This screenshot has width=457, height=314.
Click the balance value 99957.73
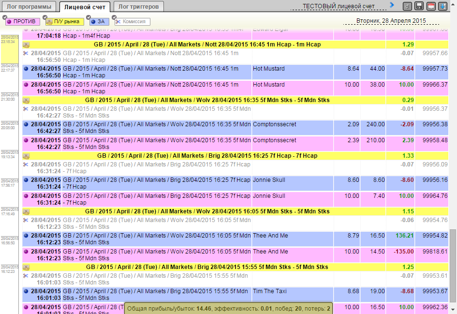(x=435, y=69)
